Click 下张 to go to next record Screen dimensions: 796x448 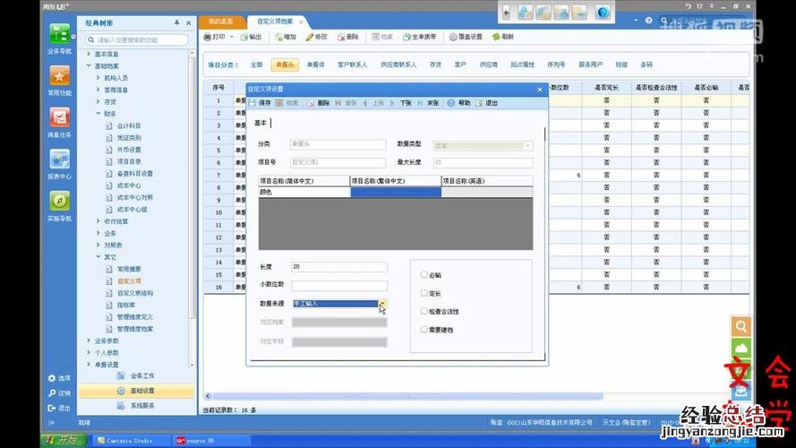[x=401, y=103]
